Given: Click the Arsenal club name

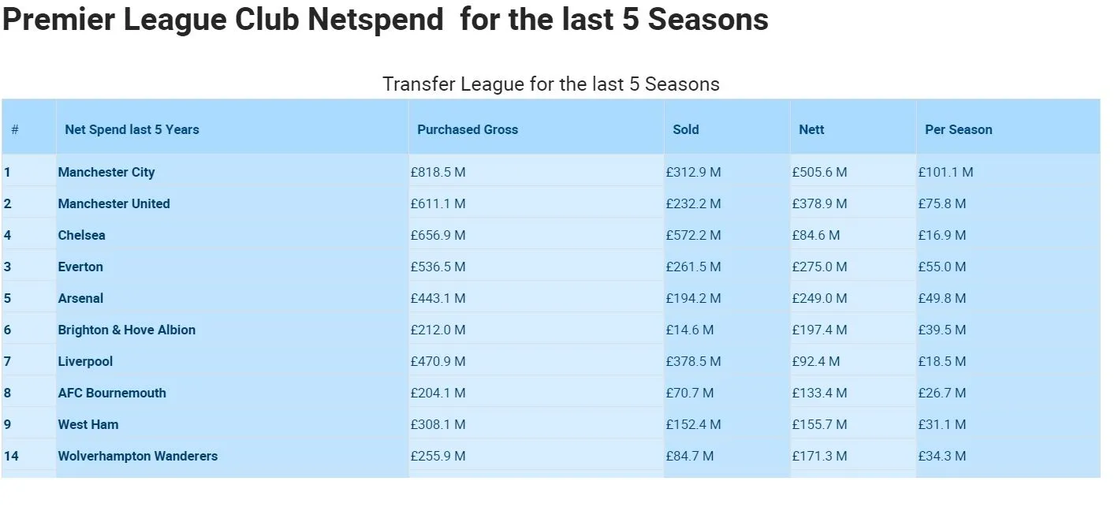Looking at the screenshot, I should 80,298.
